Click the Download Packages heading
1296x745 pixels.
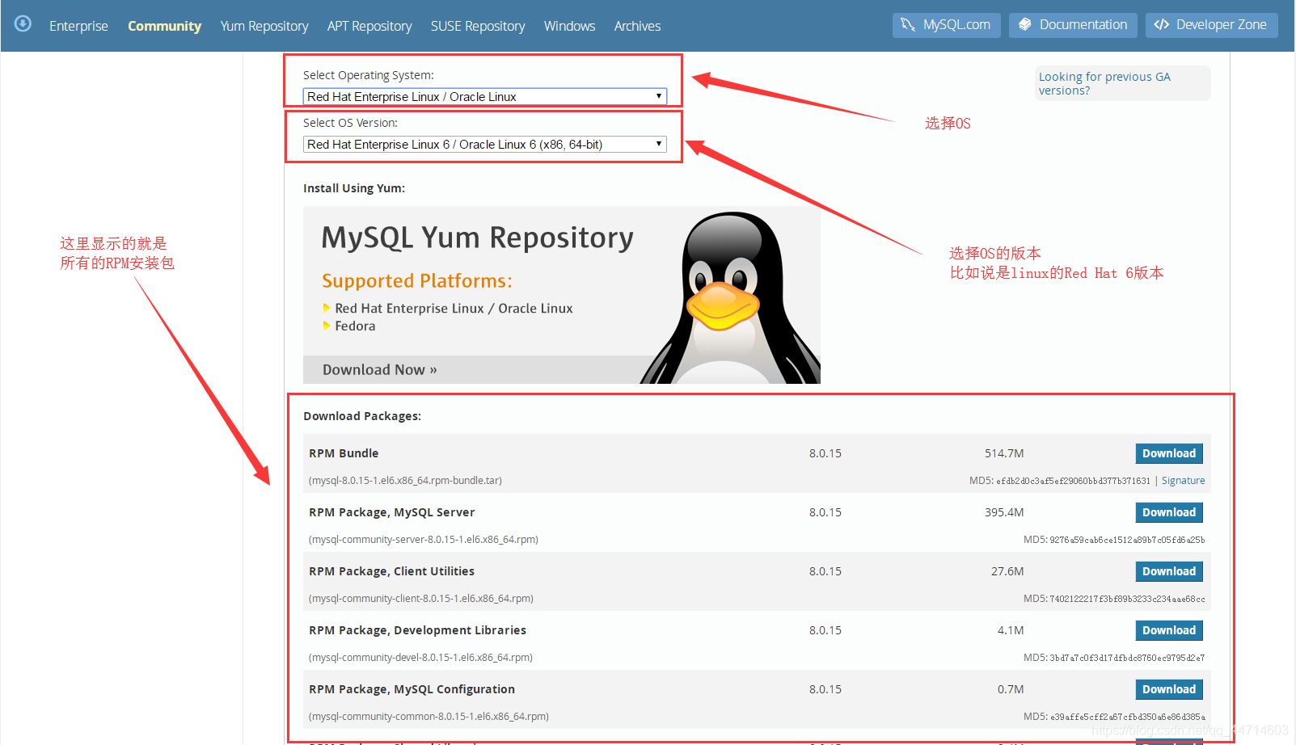(x=362, y=416)
